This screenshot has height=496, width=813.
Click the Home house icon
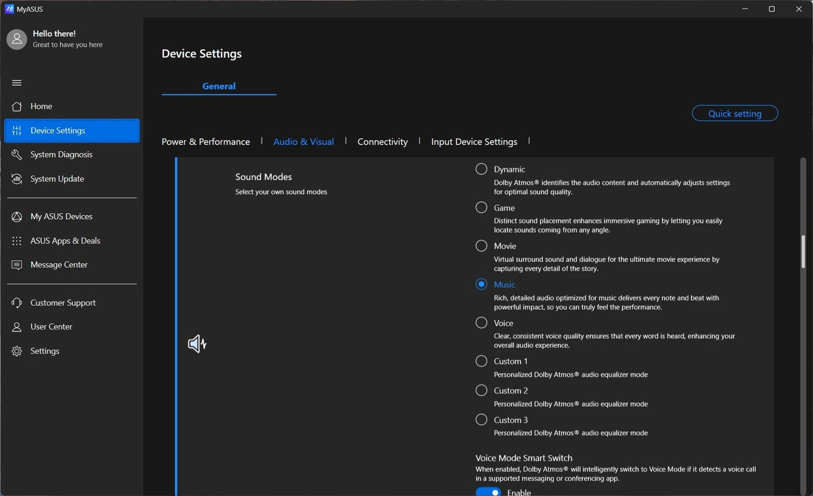17,106
